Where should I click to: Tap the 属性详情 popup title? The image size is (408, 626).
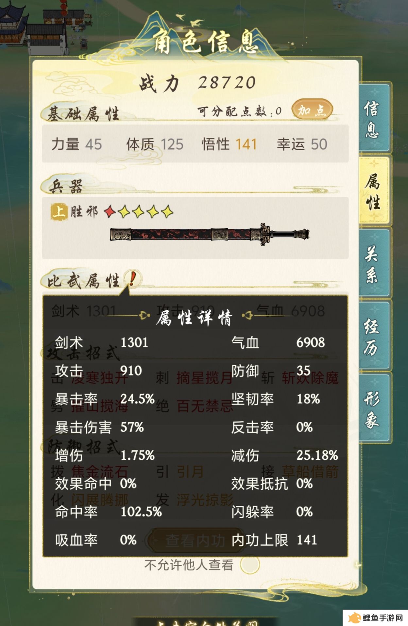[x=194, y=318]
